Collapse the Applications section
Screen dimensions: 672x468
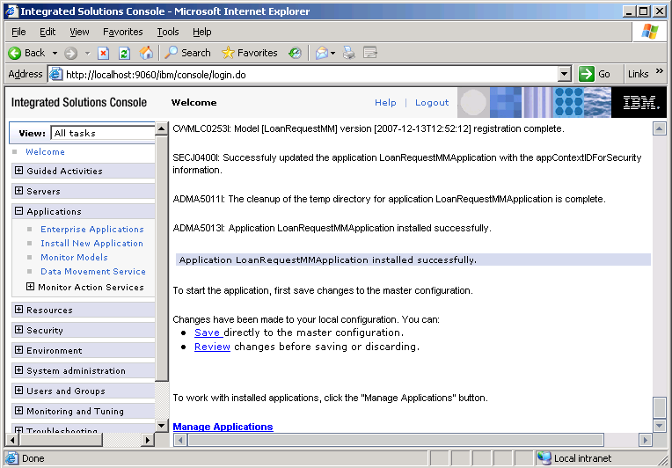click(x=18, y=211)
